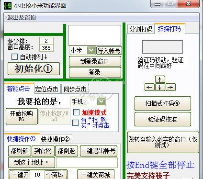Click the address field beside 到这个地址

tap(87, 163)
